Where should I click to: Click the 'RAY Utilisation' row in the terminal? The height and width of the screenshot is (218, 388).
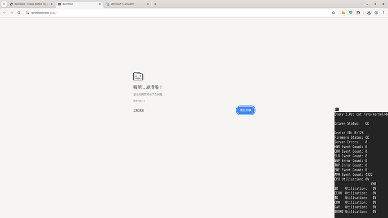(355, 207)
